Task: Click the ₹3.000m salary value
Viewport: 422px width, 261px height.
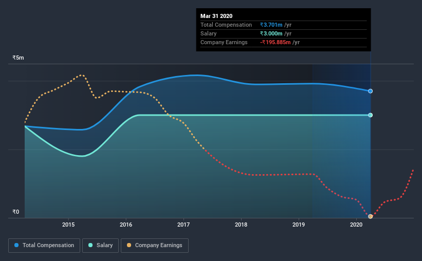Action: click(271, 33)
